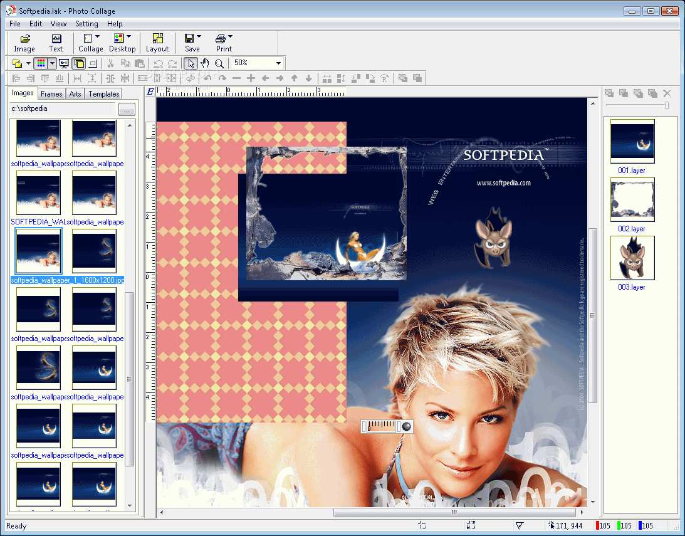Select the 001.layer thumbnail

click(632, 142)
